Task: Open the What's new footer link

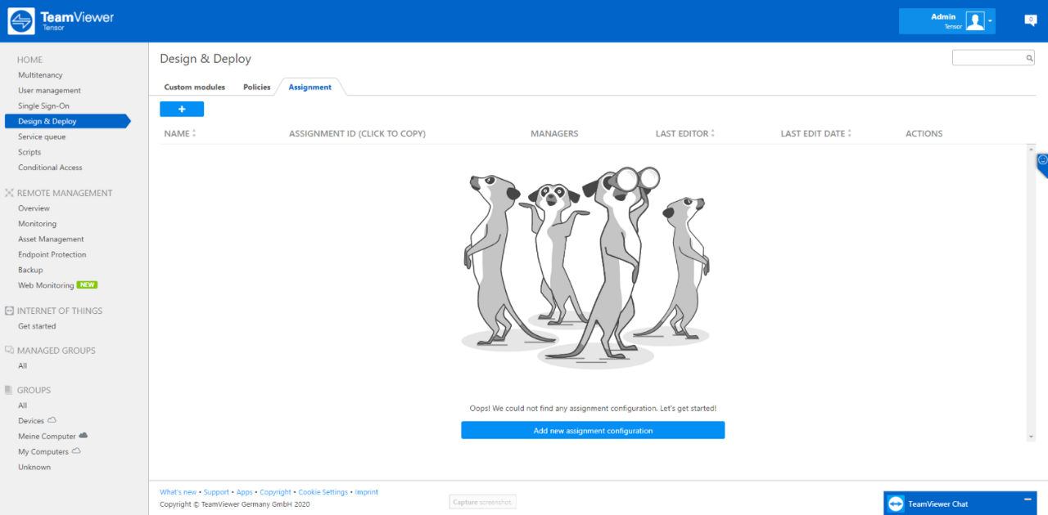Action: coord(178,492)
